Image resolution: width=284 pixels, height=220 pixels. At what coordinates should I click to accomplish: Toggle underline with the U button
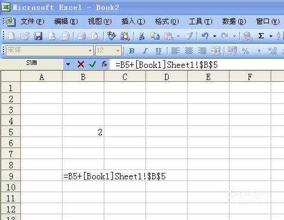tap(158, 51)
